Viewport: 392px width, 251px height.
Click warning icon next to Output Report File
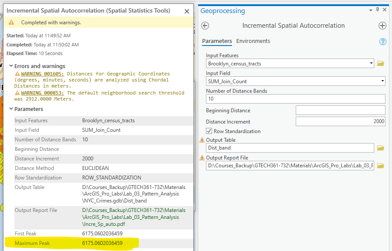202,158
